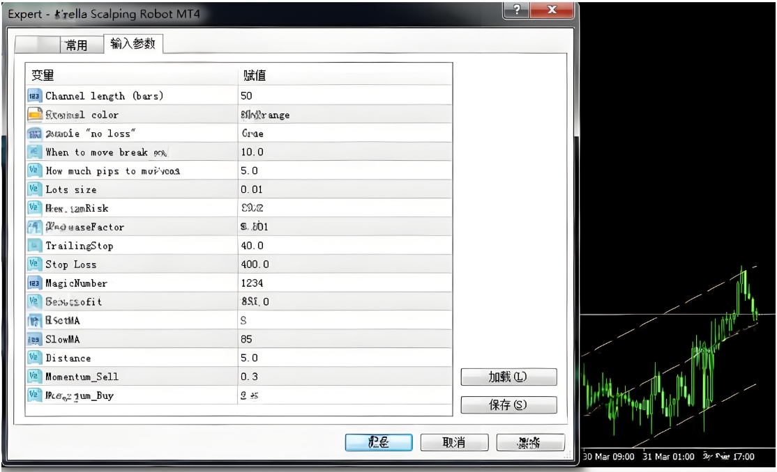Click the MagicNumber label
This screenshot has height=472, width=777.
(76, 283)
